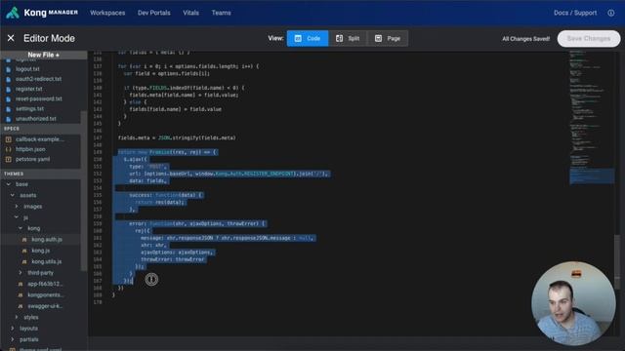The width and height of the screenshot is (625, 351).
Task: Click the spec icon beside petstore.yaml
Action: (x=9, y=159)
